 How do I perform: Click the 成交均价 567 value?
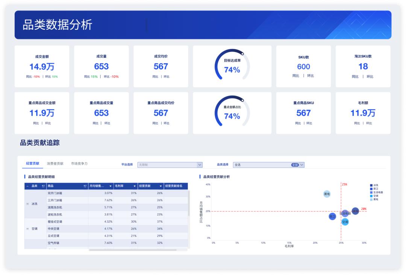coord(161,66)
